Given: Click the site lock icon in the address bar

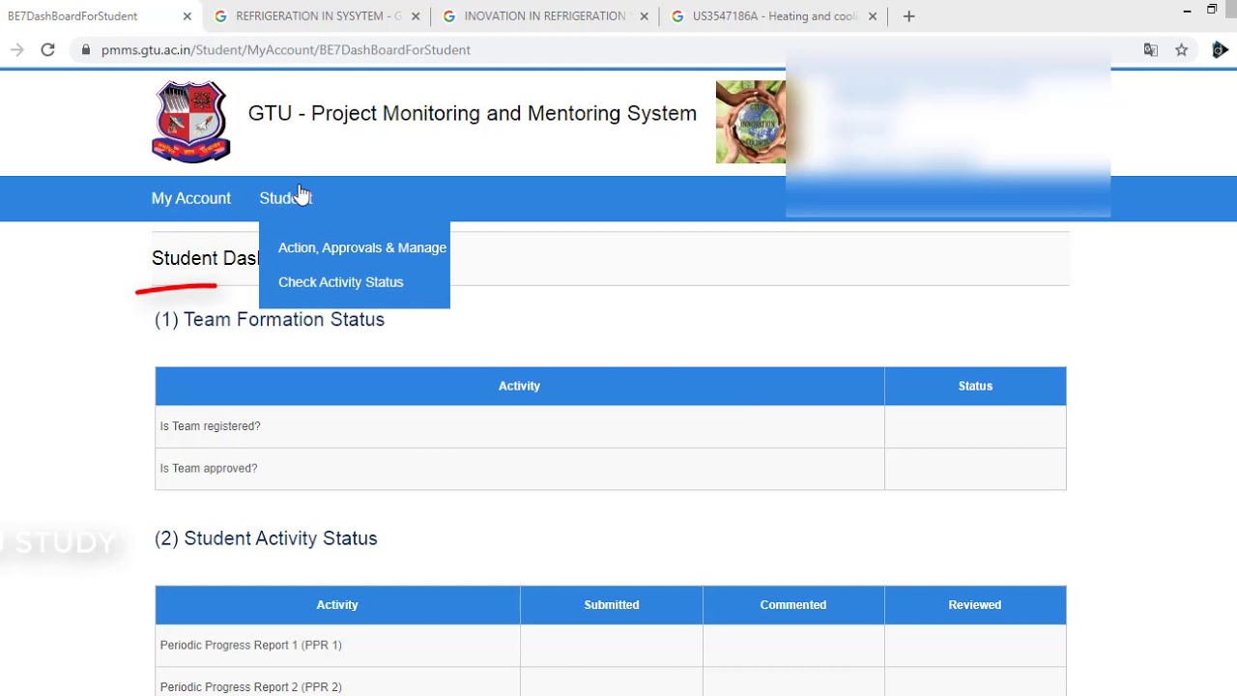Looking at the screenshot, I should (86, 50).
